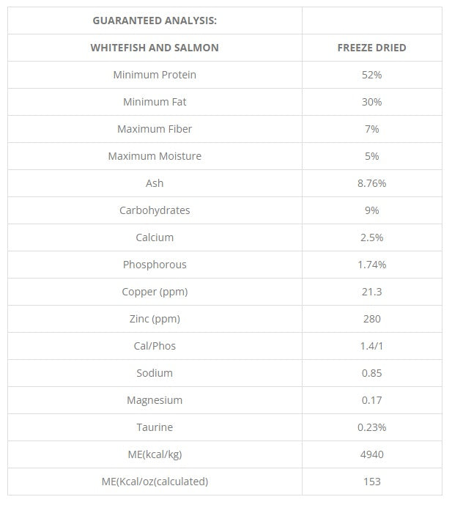Click the GUARANTEED ANALYSIS header cell
This screenshot has width=452, height=505.
[155, 21]
